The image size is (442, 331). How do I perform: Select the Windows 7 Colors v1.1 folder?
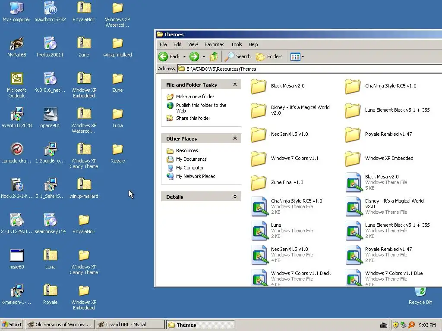pos(285,159)
